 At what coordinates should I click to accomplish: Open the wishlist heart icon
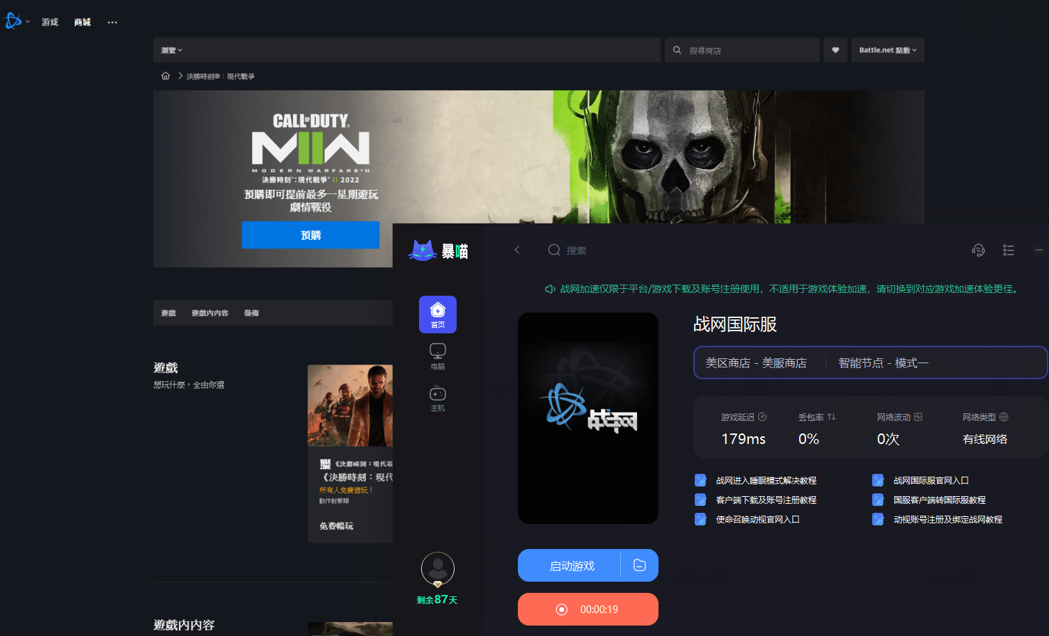coord(835,50)
